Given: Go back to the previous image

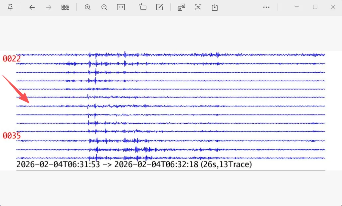Looking at the screenshot, I should pos(32,7).
